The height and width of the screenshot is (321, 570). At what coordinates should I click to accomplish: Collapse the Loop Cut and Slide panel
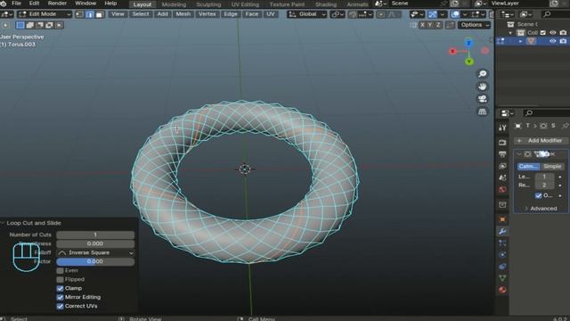click(x=2, y=223)
